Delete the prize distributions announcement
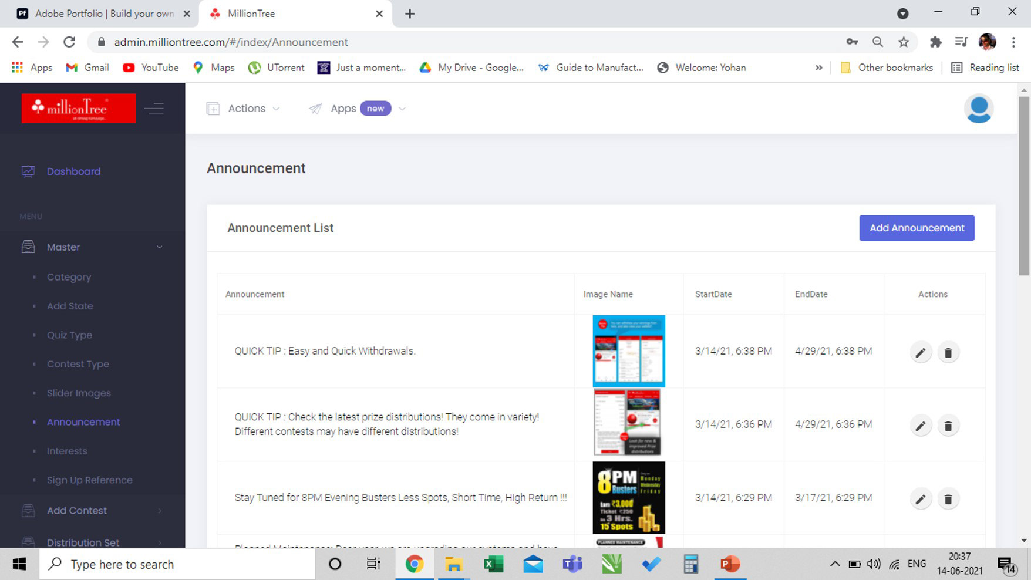This screenshot has height=580, width=1031. click(948, 426)
